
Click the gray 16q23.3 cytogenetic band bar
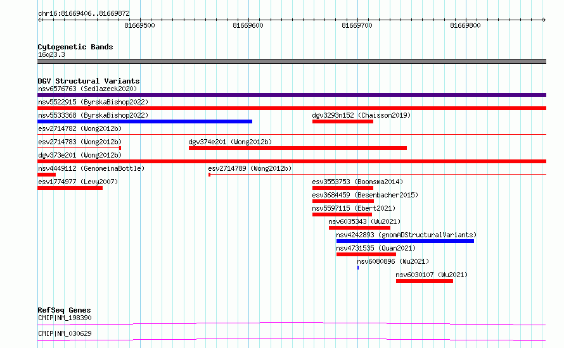click(x=292, y=61)
